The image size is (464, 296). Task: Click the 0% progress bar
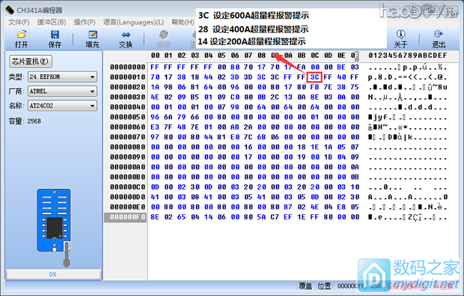[x=52, y=273]
